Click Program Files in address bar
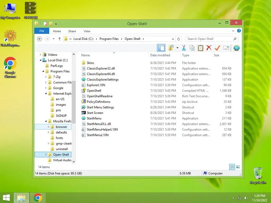Viewport: 271px width, 203px height. coord(109,39)
